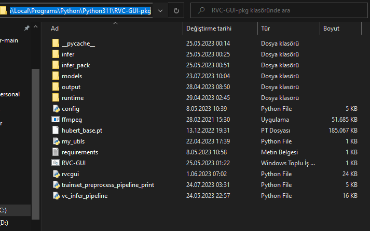Click the models folder icon
Viewport: 370px width, 231px height.
pyautogui.click(x=56, y=76)
